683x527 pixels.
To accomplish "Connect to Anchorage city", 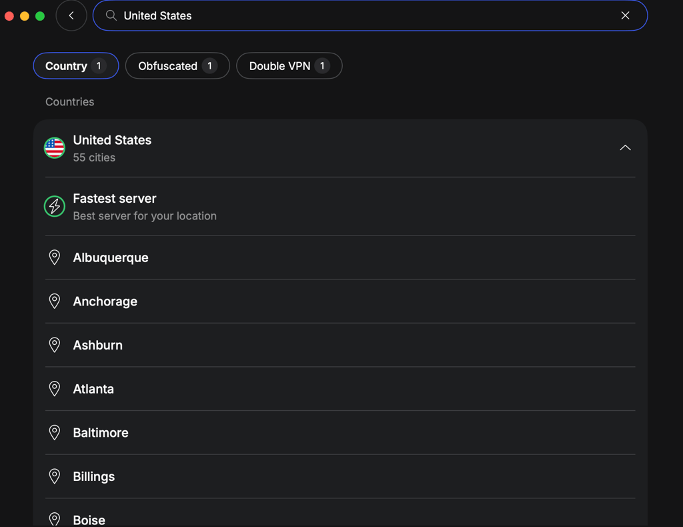I will tap(340, 302).
